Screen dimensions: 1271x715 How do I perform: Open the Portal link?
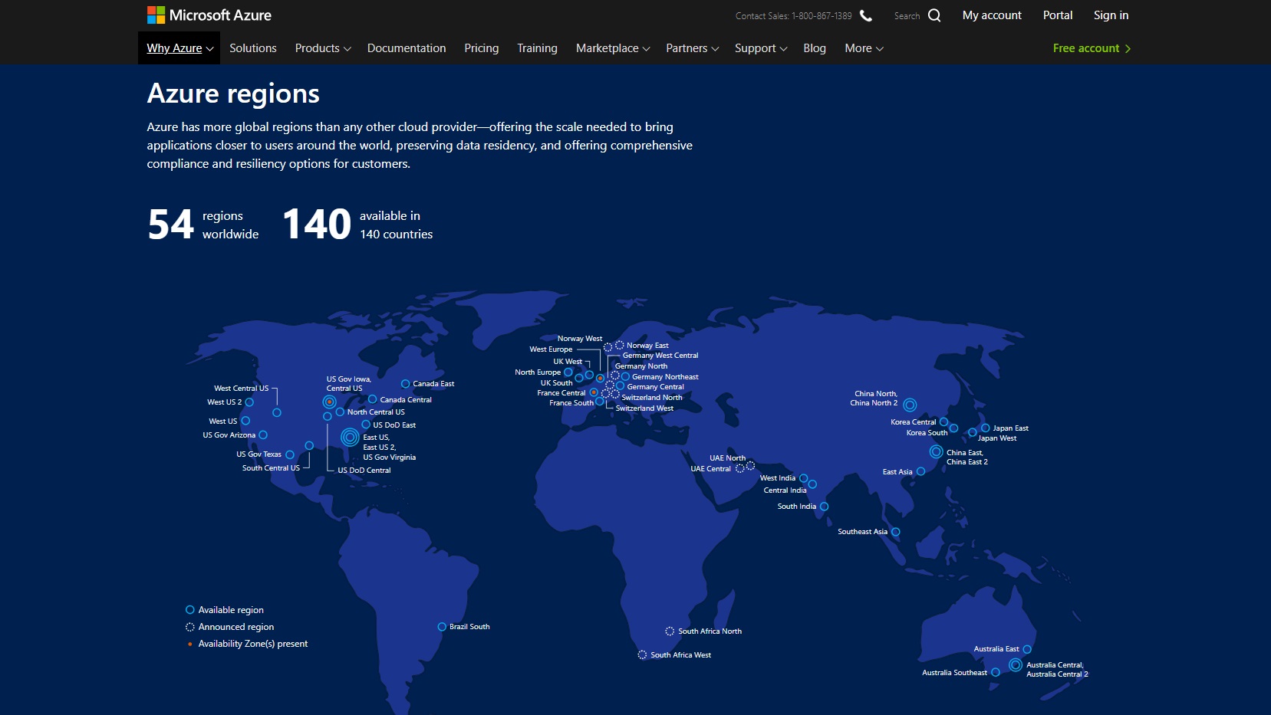click(1058, 15)
